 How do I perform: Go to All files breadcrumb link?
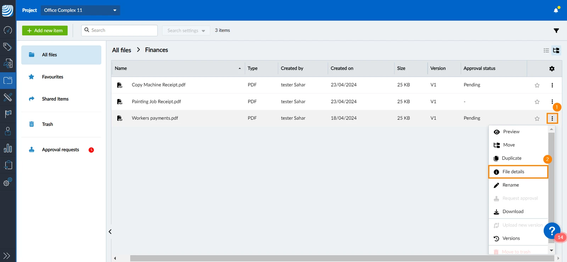122,50
